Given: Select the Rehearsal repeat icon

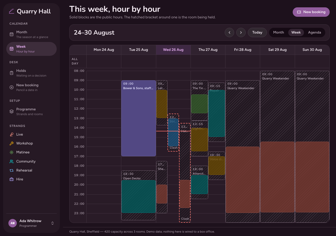Looking at the screenshot, I should [x=12, y=170].
